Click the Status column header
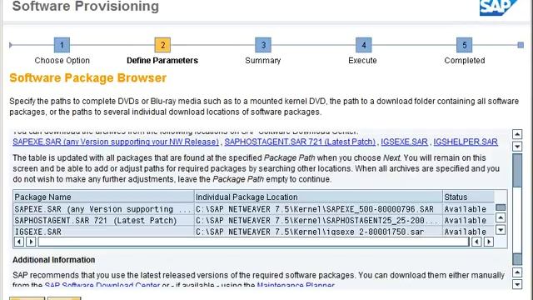Image resolution: width=533 pixels, height=300 pixels. tap(469, 197)
